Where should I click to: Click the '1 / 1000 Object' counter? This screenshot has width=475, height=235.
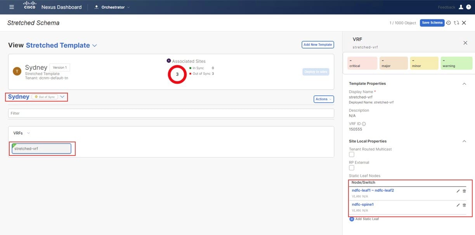(403, 23)
